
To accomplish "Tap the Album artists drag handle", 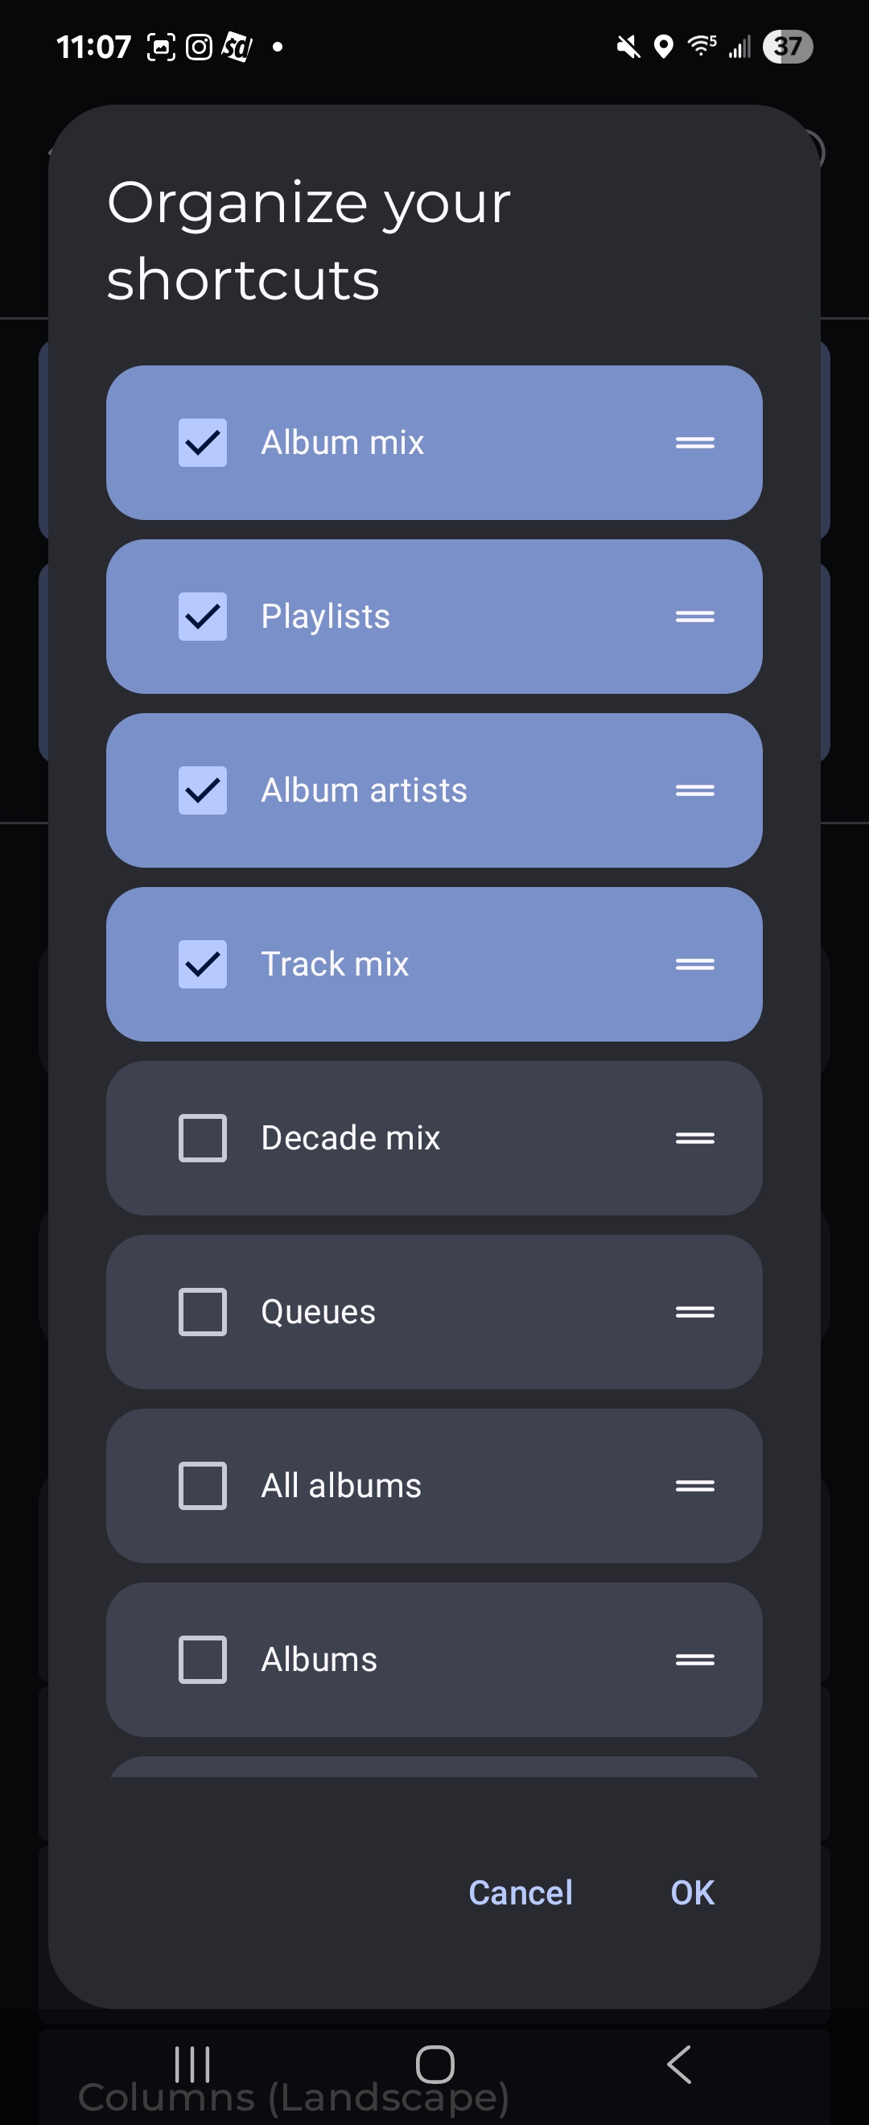I will point(694,790).
